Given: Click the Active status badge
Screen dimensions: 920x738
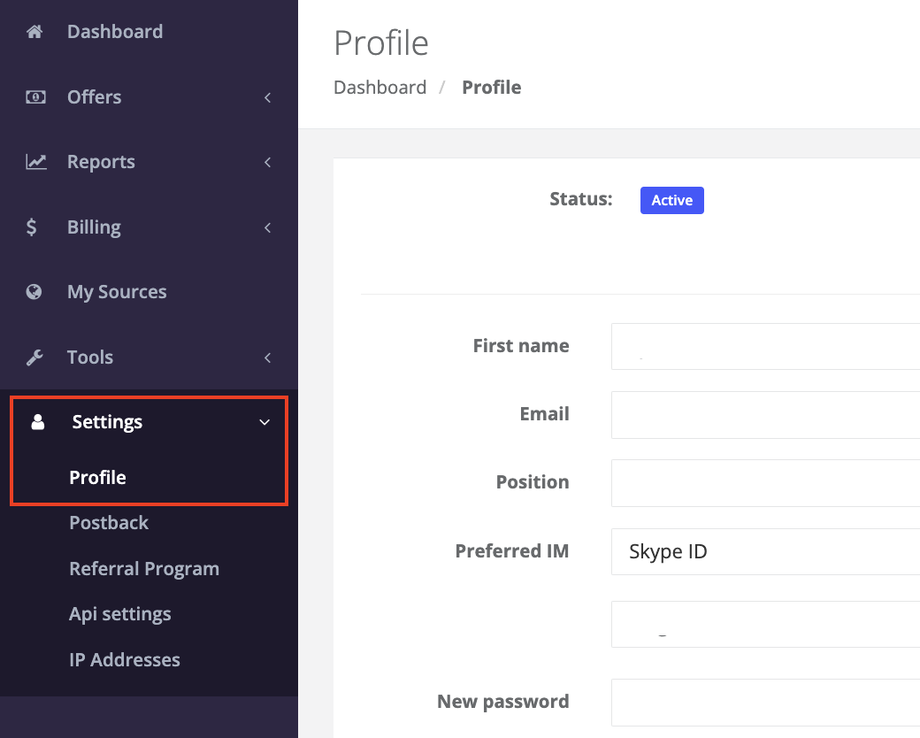Looking at the screenshot, I should tap(671, 200).
